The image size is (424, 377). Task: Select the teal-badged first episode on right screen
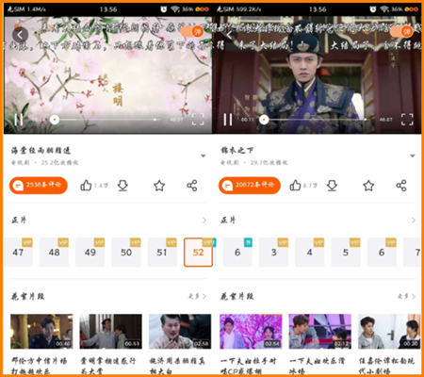[237, 253]
